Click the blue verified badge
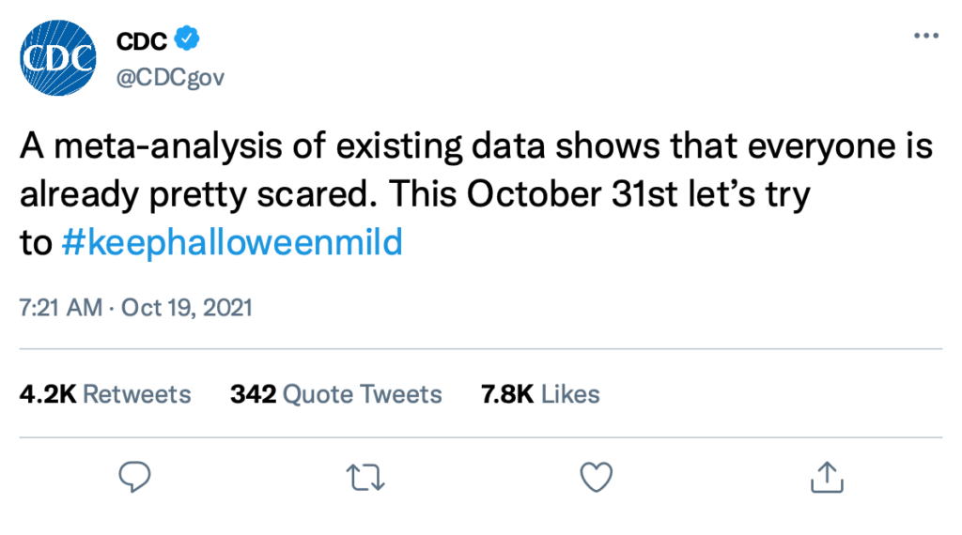This screenshot has height=535, width=962. 188,40
